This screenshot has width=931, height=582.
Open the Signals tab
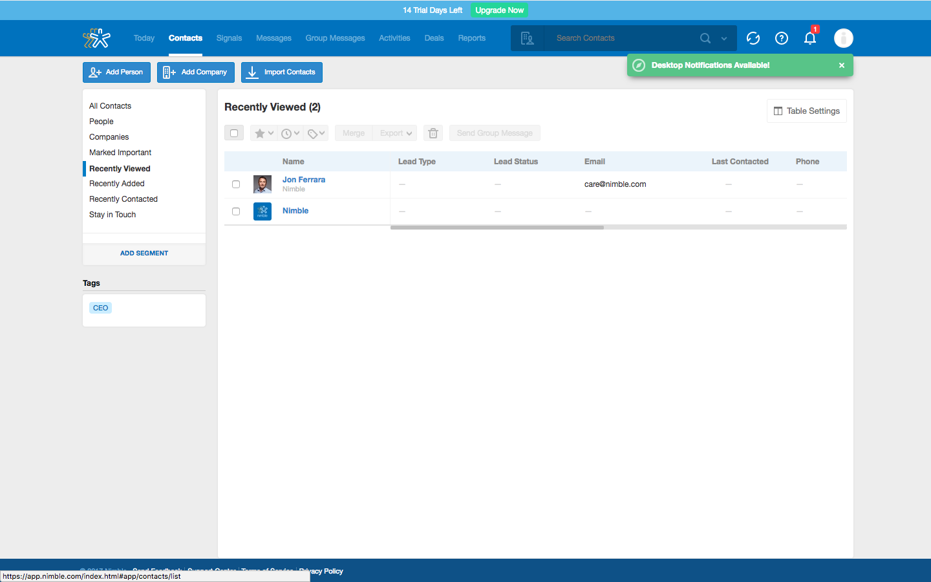(x=230, y=38)
